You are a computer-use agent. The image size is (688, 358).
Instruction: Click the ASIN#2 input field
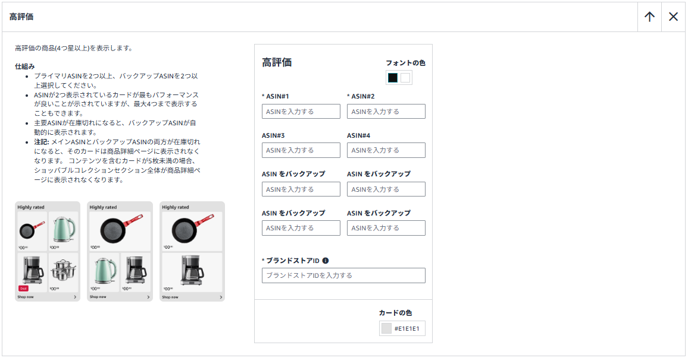click(x=386, y=112)
